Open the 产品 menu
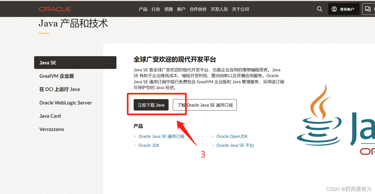Screen dimensions: 375x194 coord(143,9)
